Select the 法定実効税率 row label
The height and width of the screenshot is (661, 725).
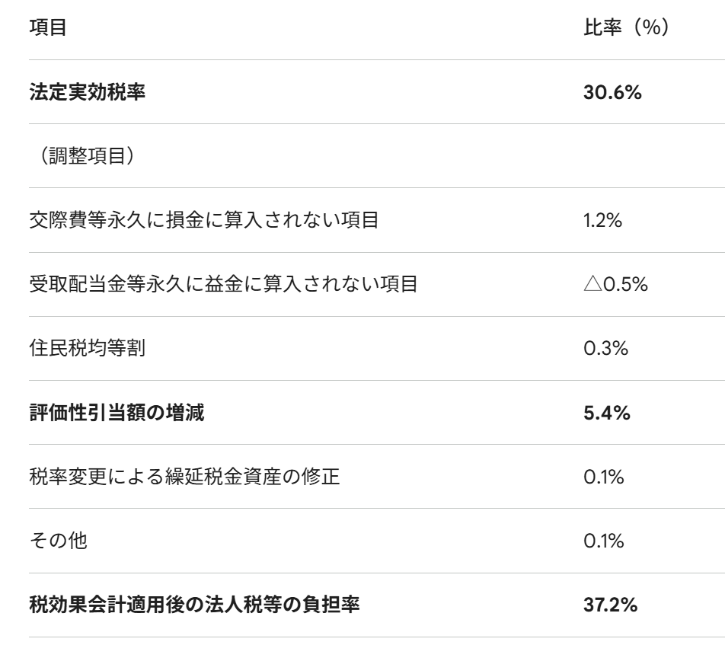pos(87,93)
